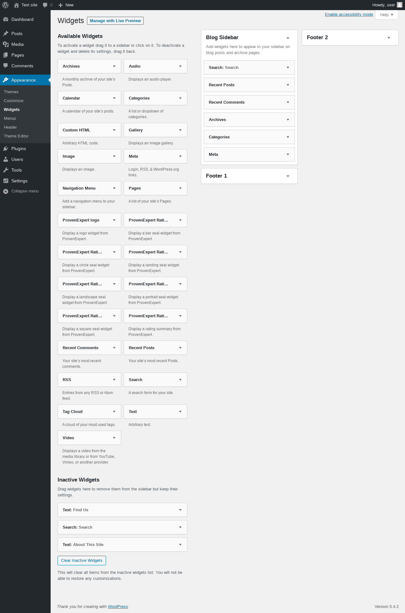Screen dimensions: 405x613
Task: Expand the ProvenExpert logo widget arrow
Action: [114, 220]
